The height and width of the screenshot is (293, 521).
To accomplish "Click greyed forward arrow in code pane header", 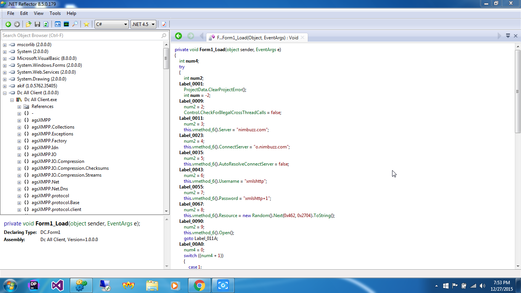I will (191, 36).
